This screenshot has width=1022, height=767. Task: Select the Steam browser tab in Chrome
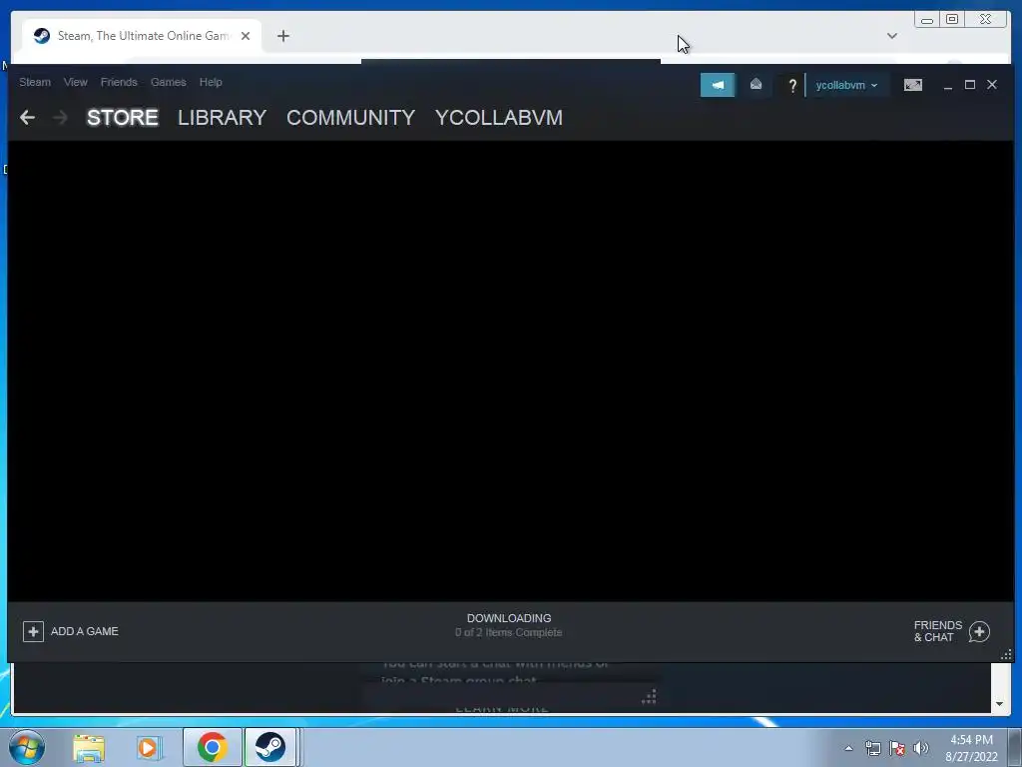coord(142,36)
